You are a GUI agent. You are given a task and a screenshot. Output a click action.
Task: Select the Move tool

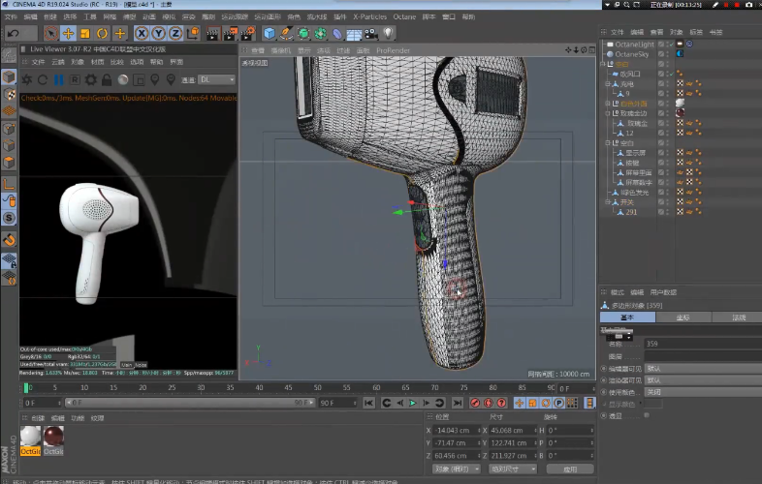pos(69,33)
